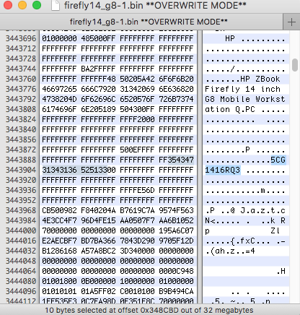Click hex bytes 7843D290
The image size is (300, 315).
[x=137, y=241]
